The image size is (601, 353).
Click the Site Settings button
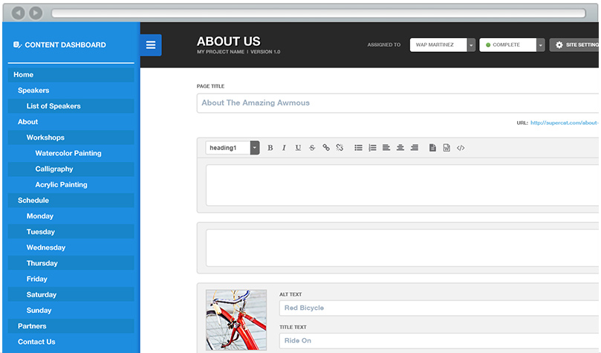[574, 45]
